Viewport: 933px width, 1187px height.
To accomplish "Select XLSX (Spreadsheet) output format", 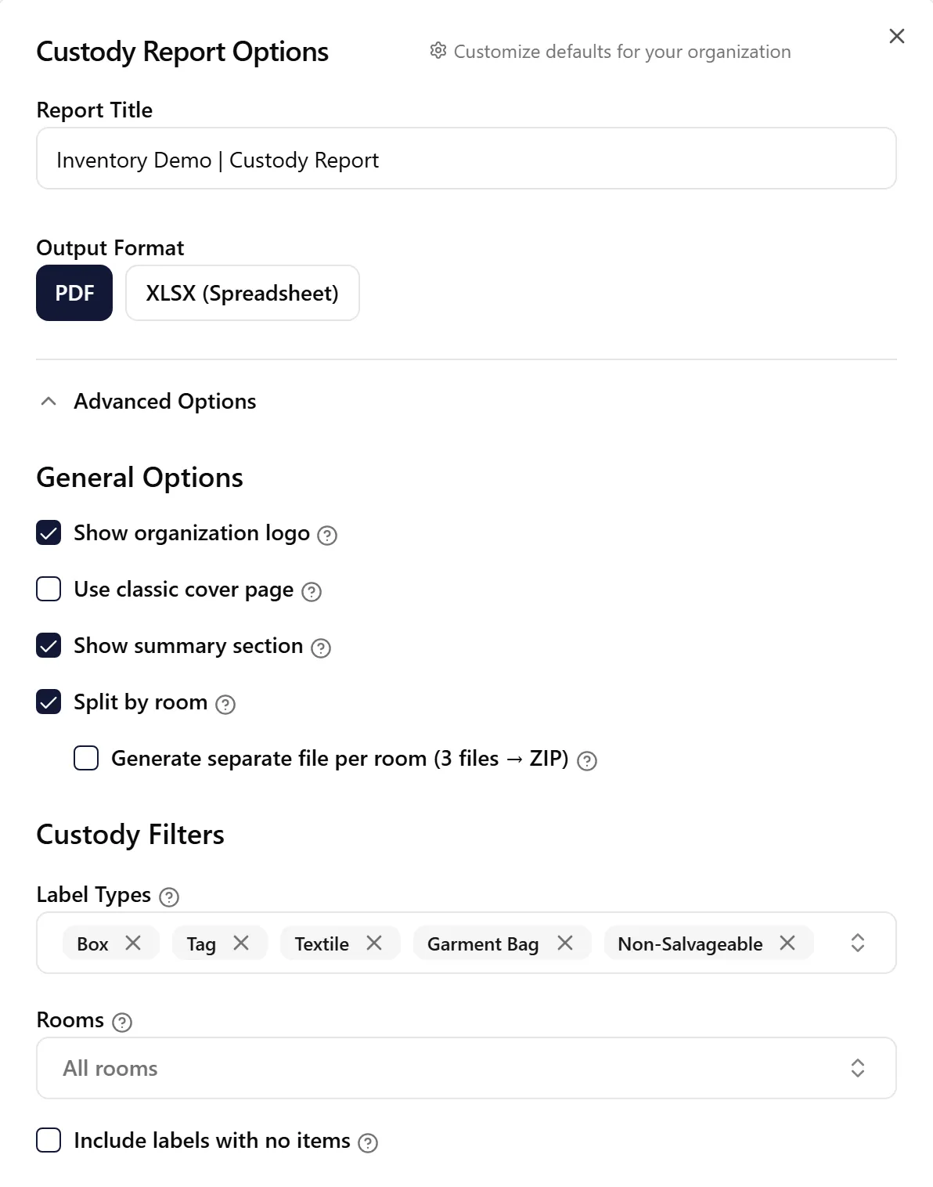I will tap(243, 293).
